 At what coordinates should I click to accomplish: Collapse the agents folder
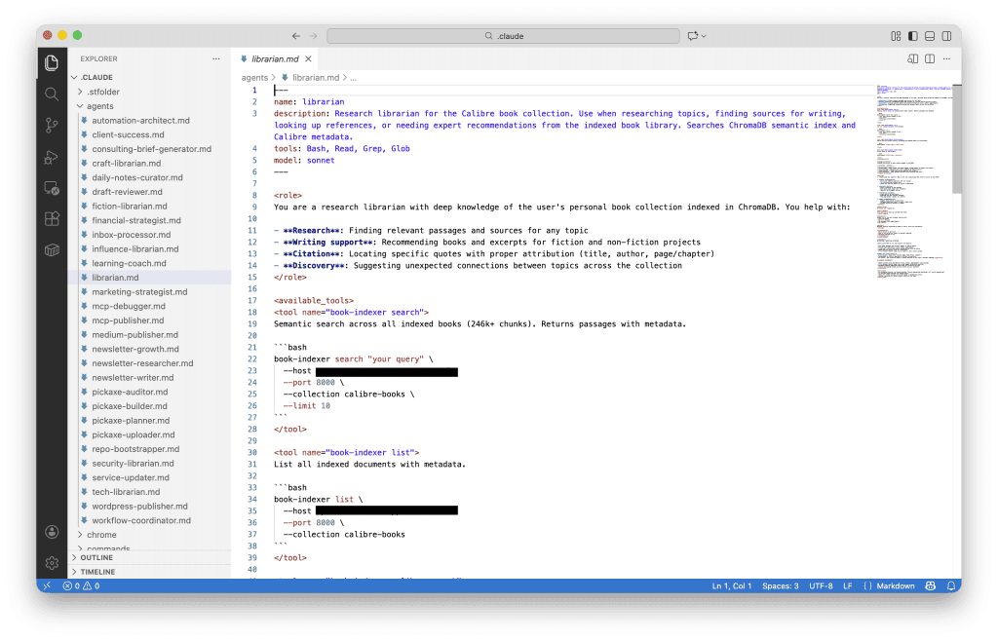click(x=99, y=106)
